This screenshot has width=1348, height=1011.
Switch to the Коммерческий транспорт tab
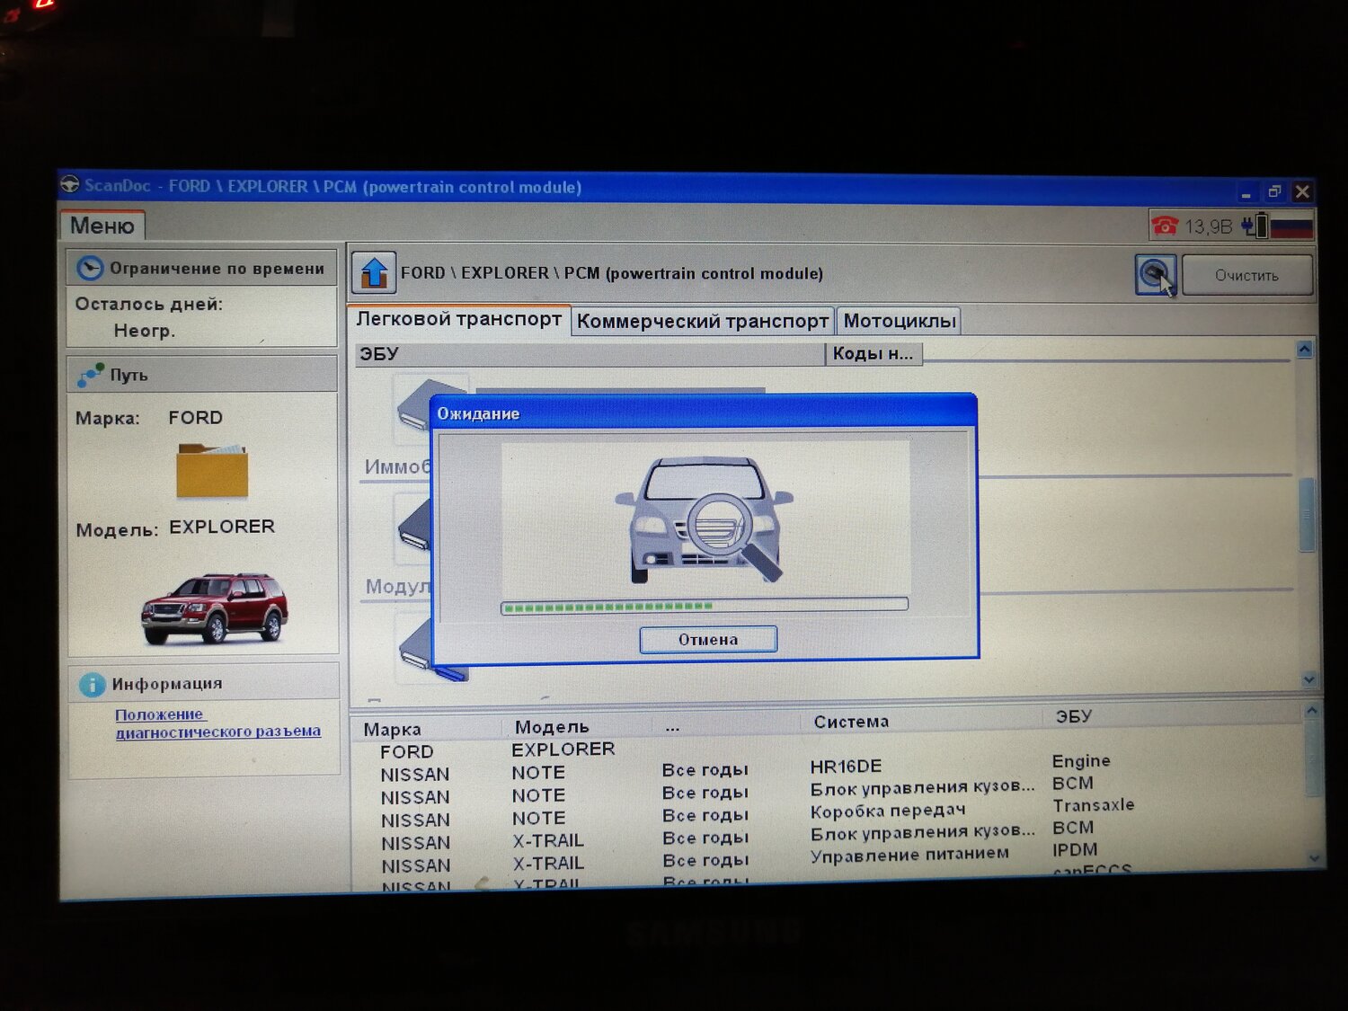pyautogui.click(x=703, y=321)
